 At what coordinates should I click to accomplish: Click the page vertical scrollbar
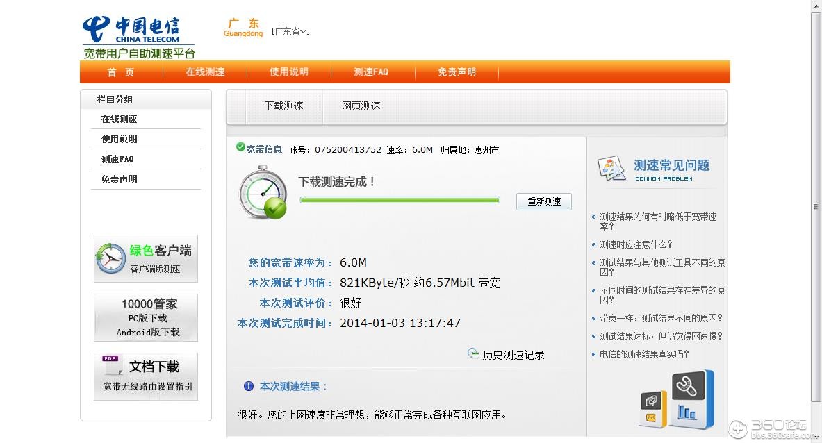click(816, 207)
